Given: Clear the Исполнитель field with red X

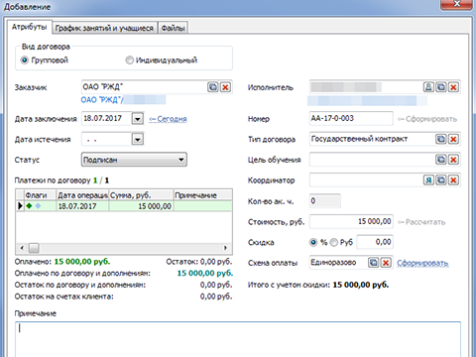Looking at the screenshot, I should click(x=453, y=87).
